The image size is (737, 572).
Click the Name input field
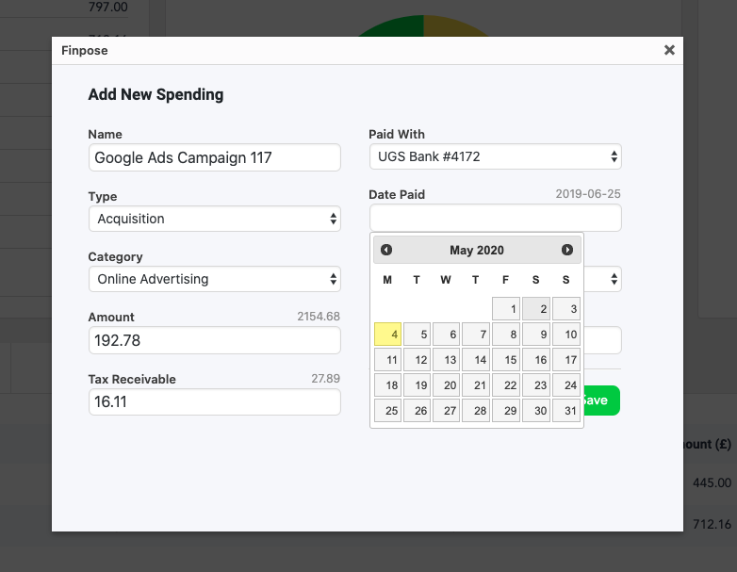click(214, 157)
